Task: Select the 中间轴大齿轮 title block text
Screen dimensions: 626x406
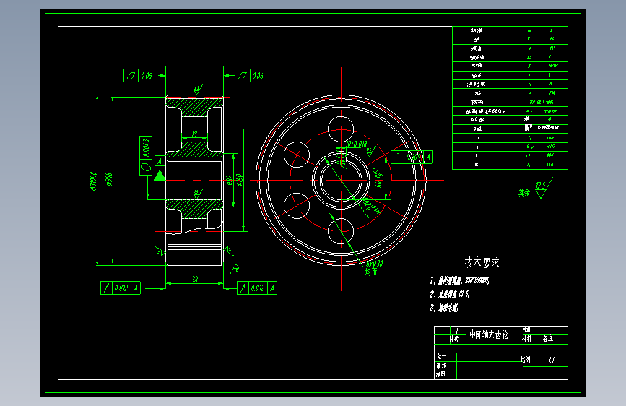Action: click(x=489, y=334)
